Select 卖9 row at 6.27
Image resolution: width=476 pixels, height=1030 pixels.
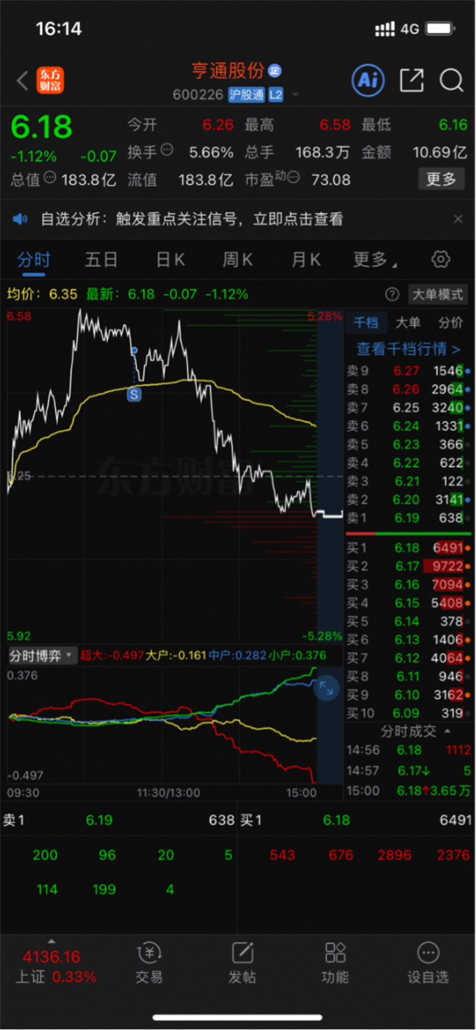pos(408,371)
